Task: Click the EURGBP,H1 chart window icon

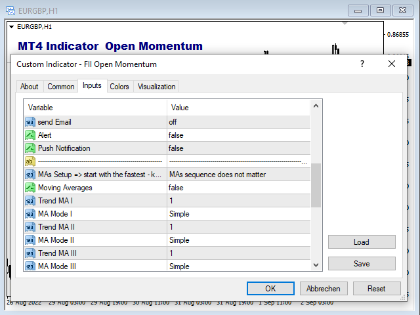Action: pyautogui.click(x=10, y=10)
